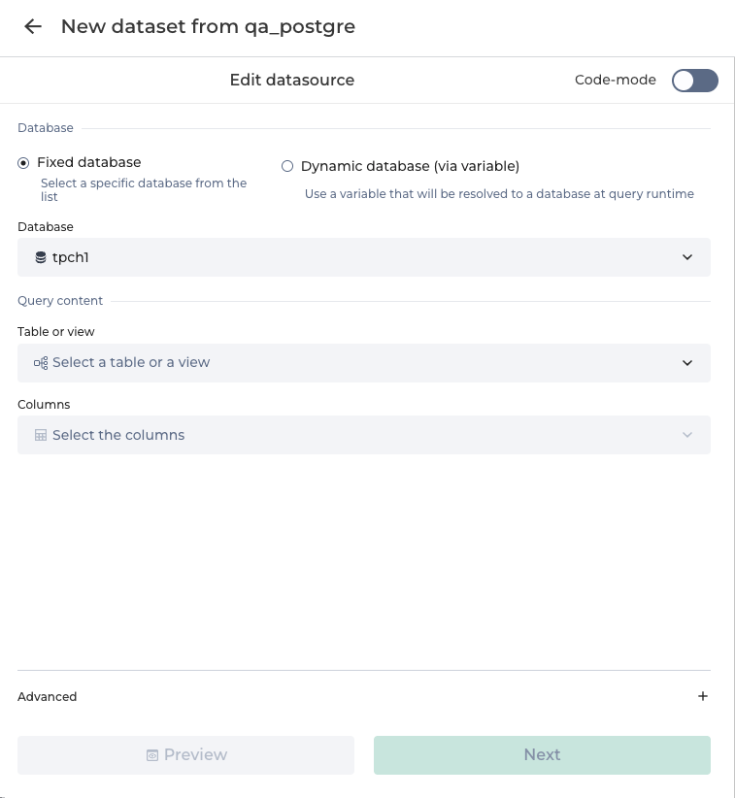Click the Preview button label
This screenshot has width=735, height=798.
(x=195, y=754)
